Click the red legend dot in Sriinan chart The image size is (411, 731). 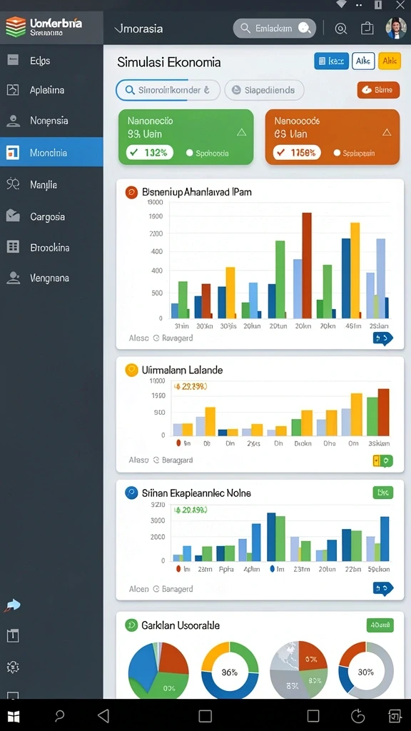pyautogui.click(x=178, y=569)
